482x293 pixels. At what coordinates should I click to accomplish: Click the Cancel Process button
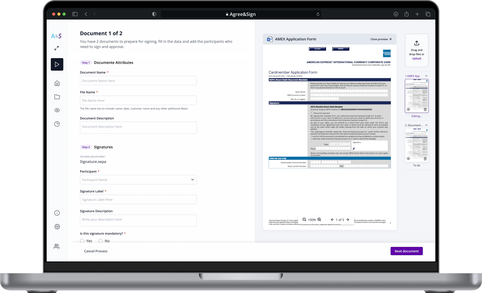tap(96, 251)
